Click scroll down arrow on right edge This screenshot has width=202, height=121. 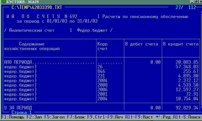point(201,107)
